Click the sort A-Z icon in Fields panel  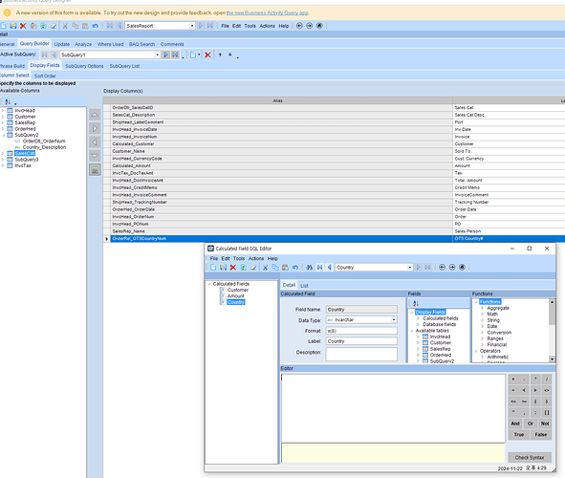coord(416,303)
